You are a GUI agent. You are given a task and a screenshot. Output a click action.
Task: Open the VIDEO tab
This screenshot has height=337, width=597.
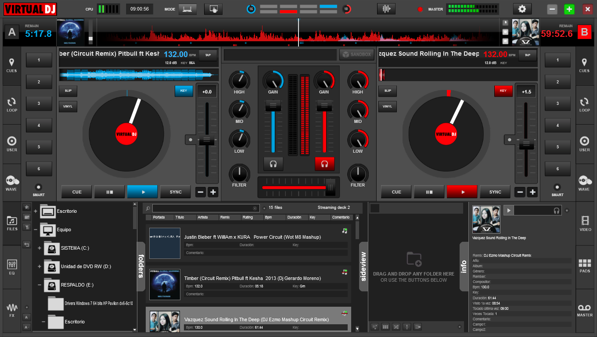coord(585,223)
